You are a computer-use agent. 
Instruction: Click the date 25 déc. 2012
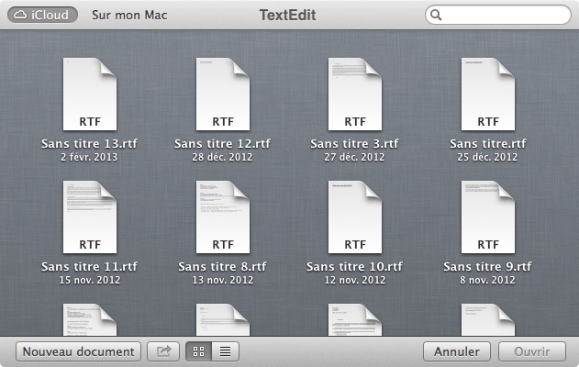tap(487, 157)
